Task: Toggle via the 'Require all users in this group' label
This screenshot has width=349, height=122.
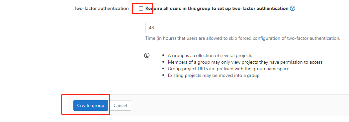Action: tap(217, 8)
